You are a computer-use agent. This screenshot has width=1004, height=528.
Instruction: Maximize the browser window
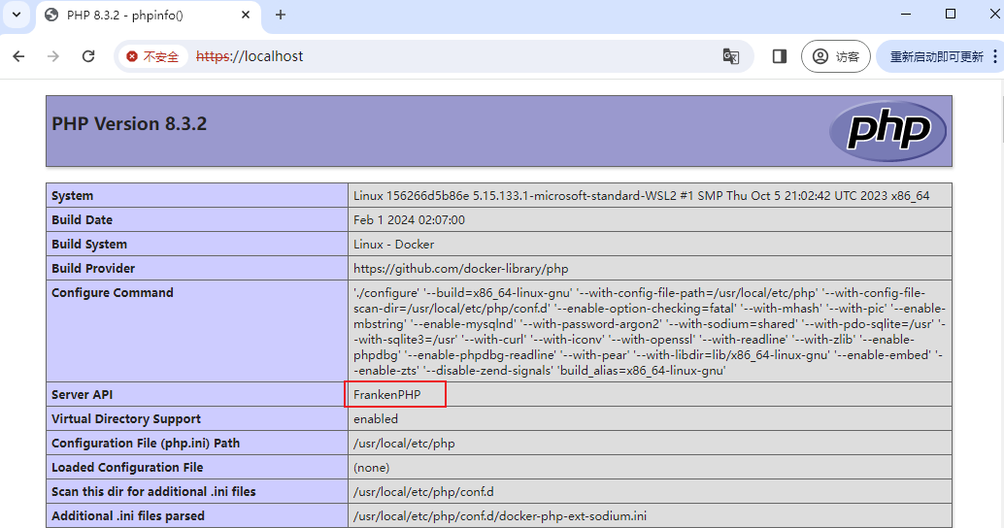coord(951,15)
